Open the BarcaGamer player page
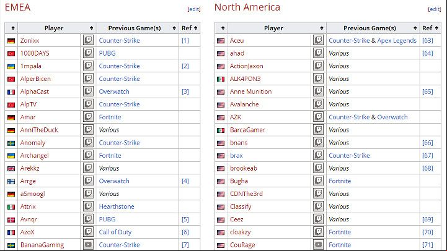 pyautogui.click(x=248, y=130)
